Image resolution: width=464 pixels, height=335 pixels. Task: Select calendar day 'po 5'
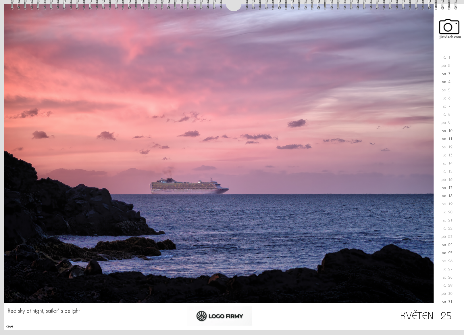(446, 90)
